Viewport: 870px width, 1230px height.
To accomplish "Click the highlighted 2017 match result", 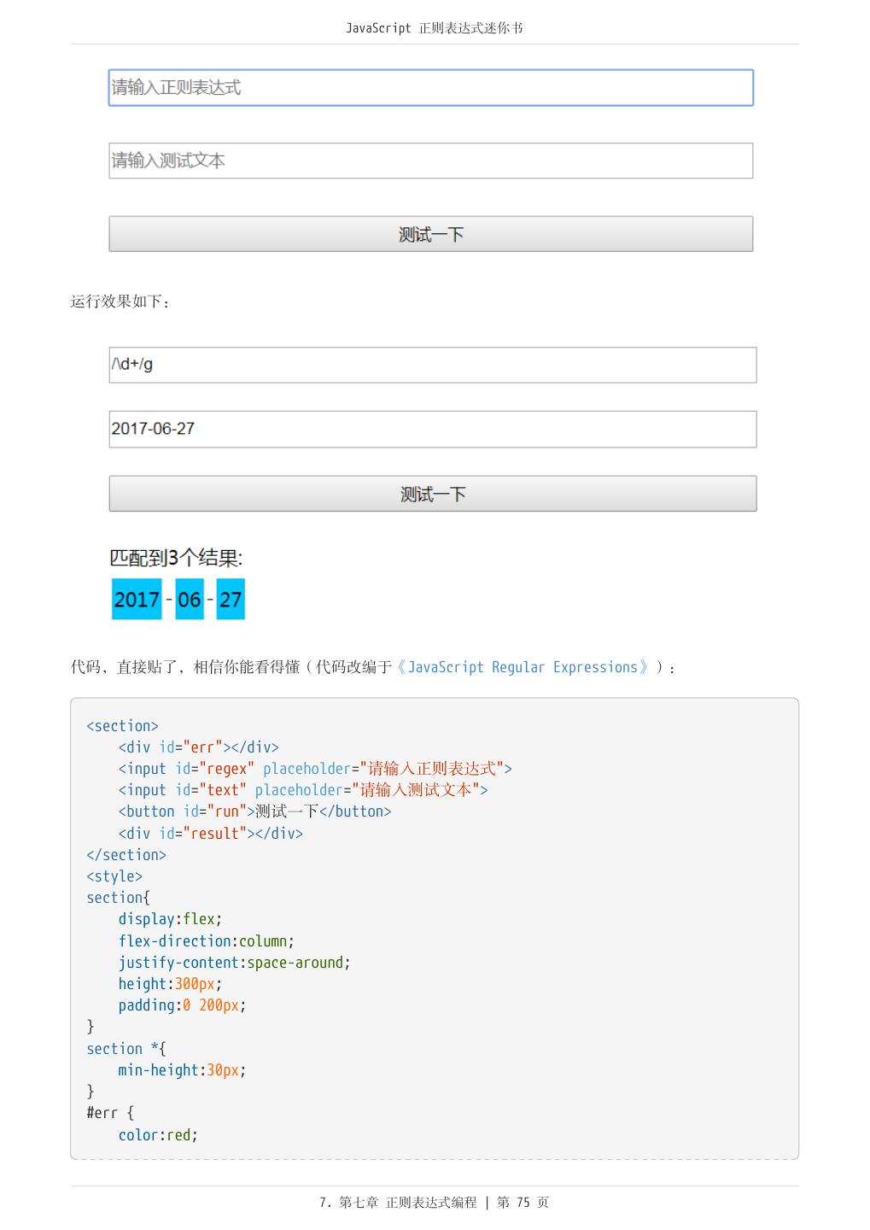I will 137,600.
